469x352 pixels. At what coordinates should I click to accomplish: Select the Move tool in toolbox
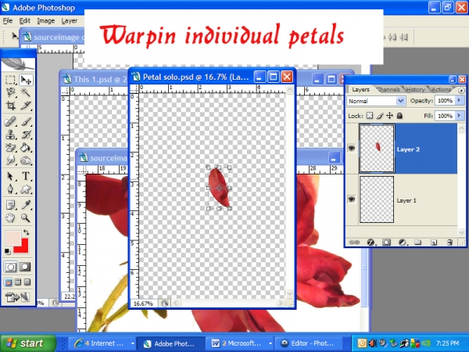click(x=26, y=80)
